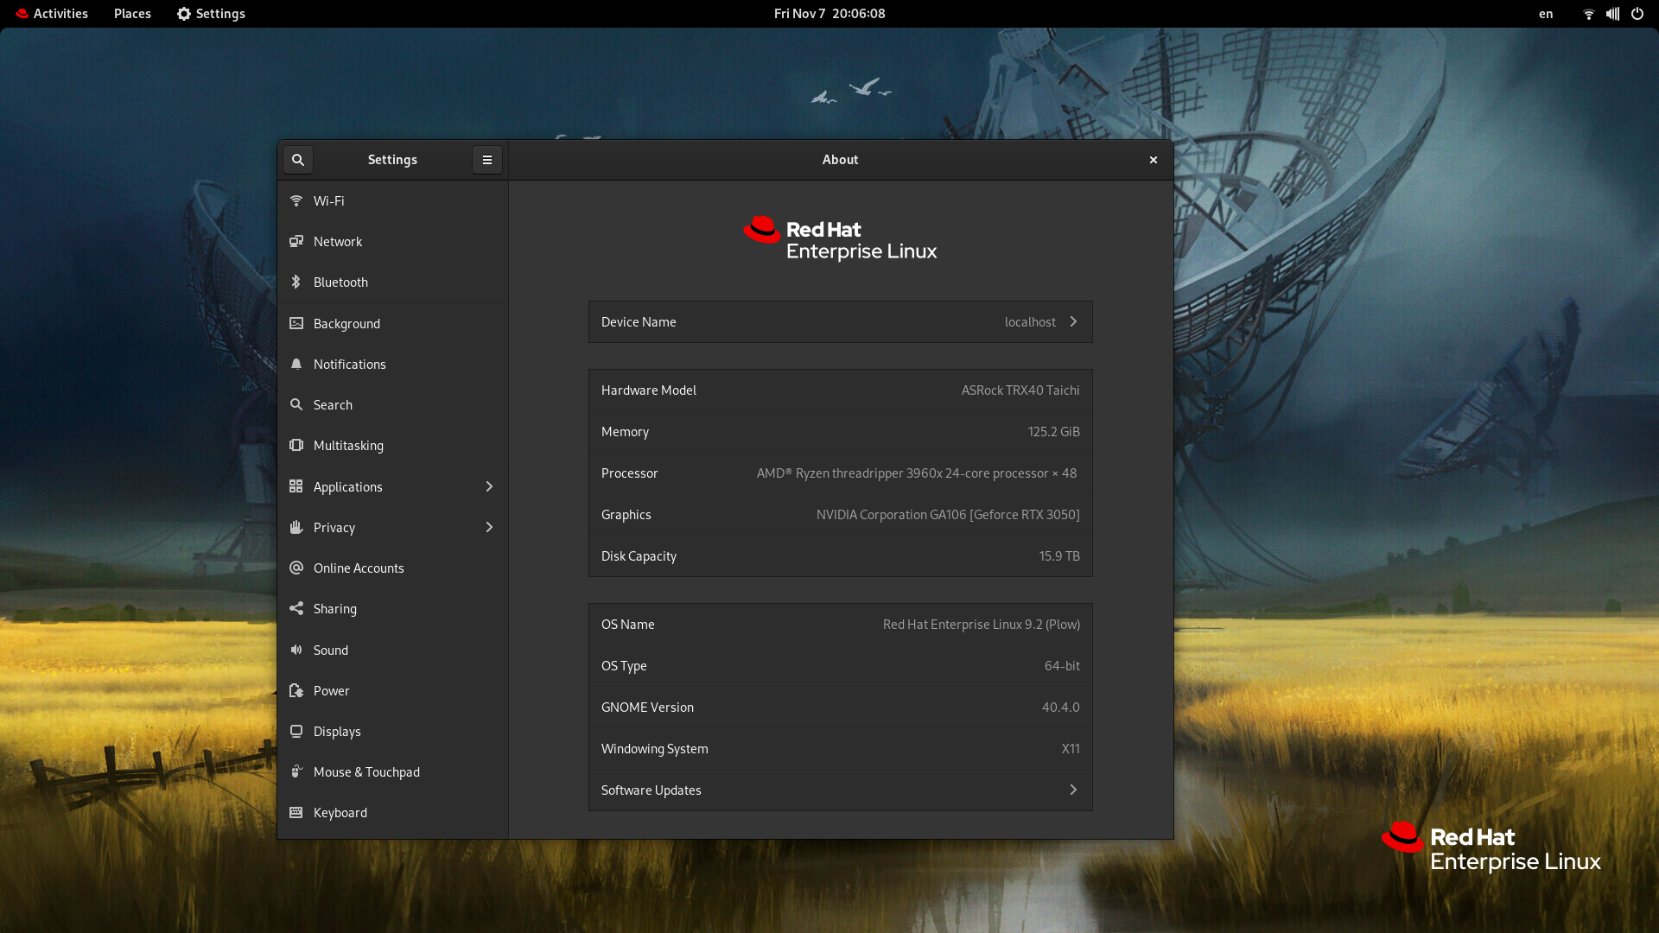
Task: Open the Settings app menu in top bar
Action: click(x=211, y=14)
